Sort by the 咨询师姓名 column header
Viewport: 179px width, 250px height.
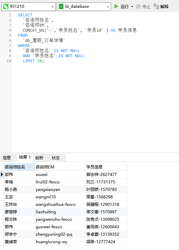19,167
